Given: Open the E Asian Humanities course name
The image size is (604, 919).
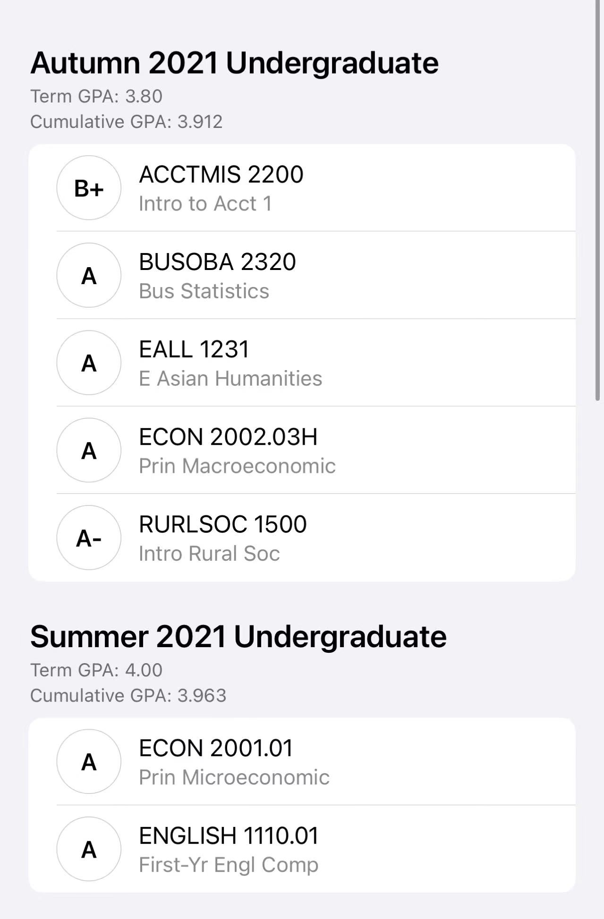Looking at the screenshot, I should point(230,379).
